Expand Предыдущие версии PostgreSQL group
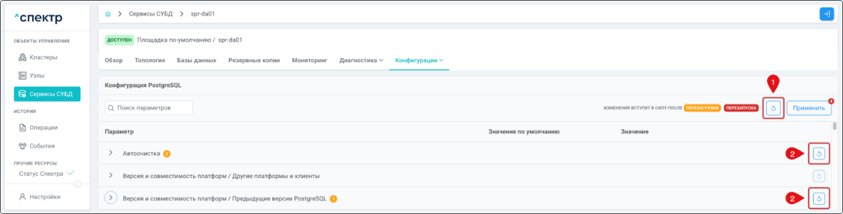843x214 pixels. pyautogui.click(x=110, y=198)
